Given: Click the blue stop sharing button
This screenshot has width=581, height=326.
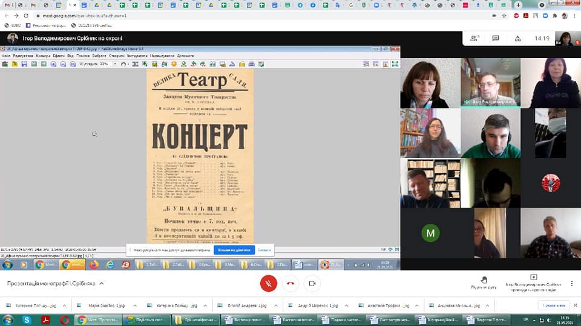Looking at the screenshot, I should point(234,249).
